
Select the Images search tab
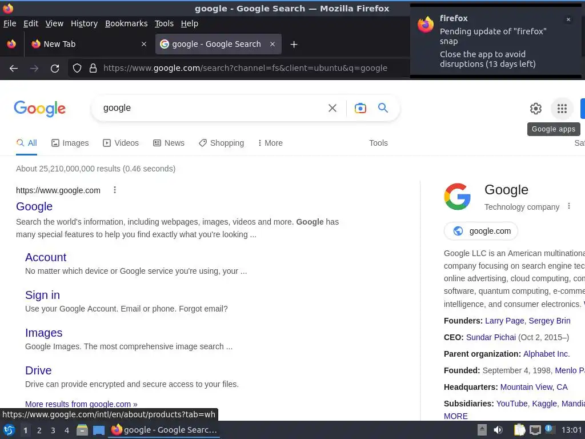click(x=70, y=143)
